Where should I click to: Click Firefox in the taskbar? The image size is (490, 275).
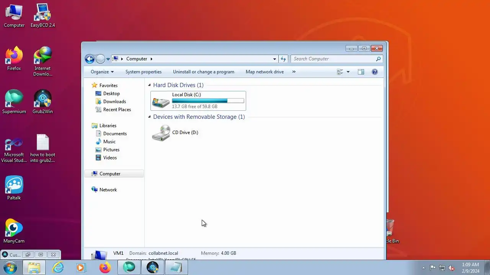tap(105, 267)
